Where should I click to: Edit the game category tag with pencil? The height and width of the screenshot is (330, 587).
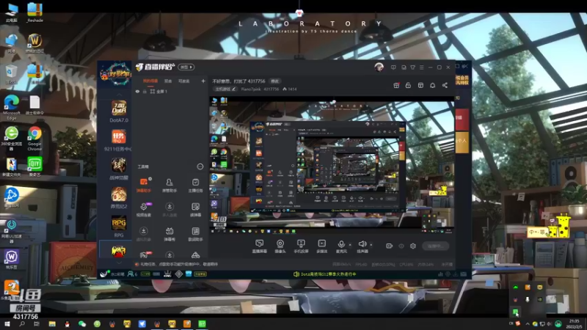225,89
